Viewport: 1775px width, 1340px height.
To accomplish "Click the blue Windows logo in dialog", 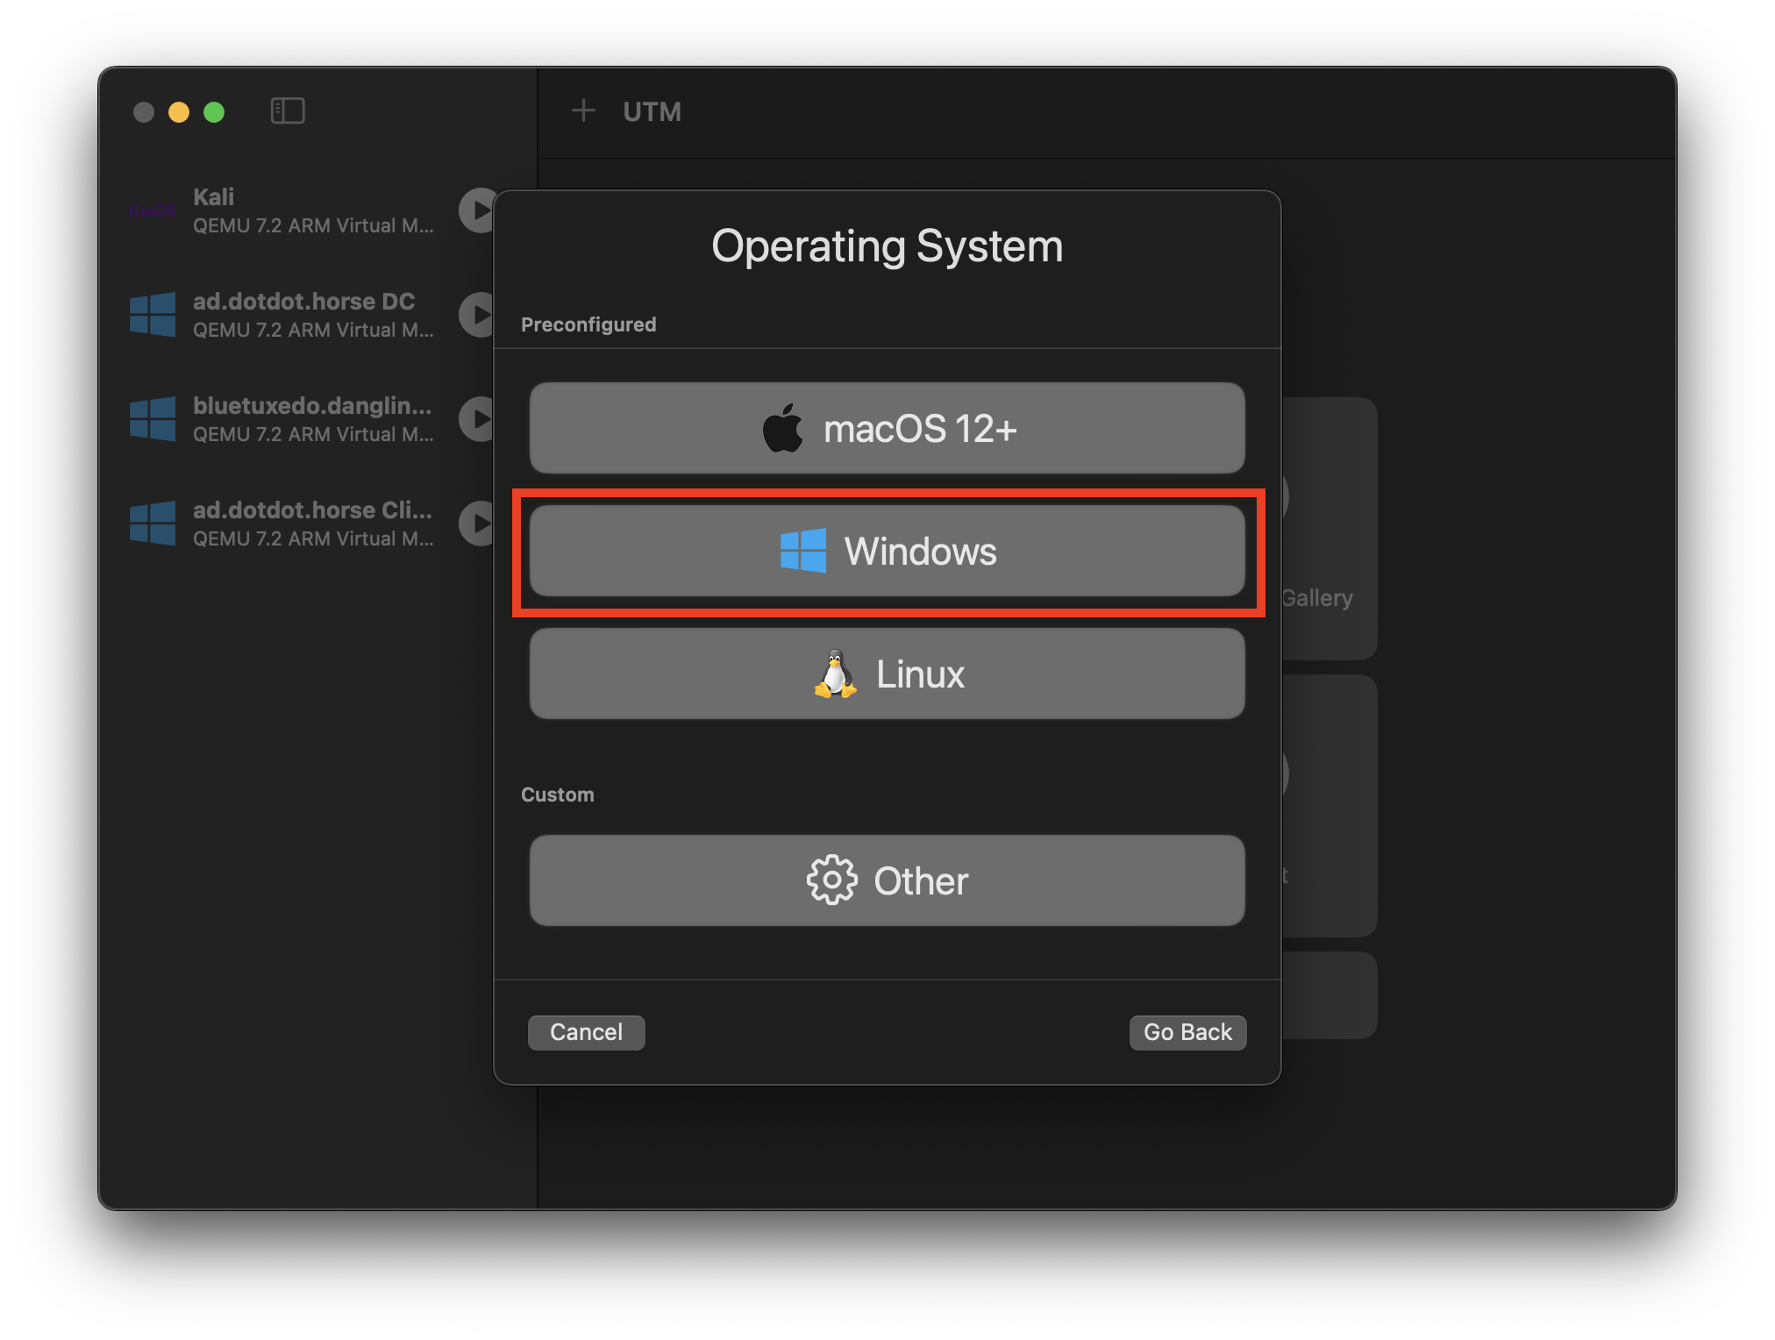I will (803, 551).
